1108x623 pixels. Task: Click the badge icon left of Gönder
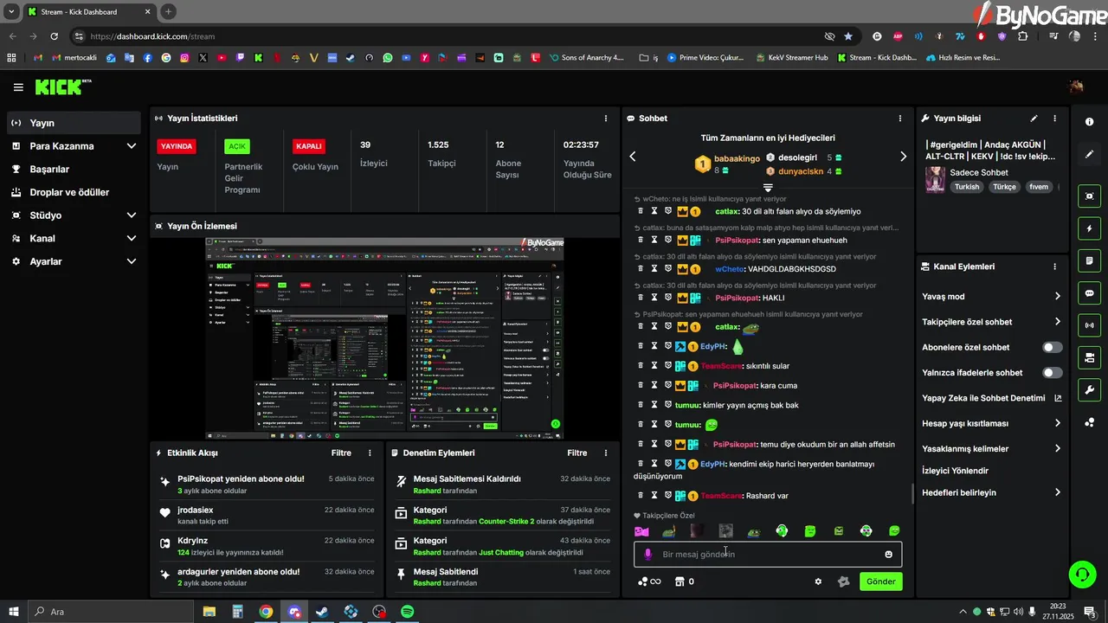click(843, 581)
